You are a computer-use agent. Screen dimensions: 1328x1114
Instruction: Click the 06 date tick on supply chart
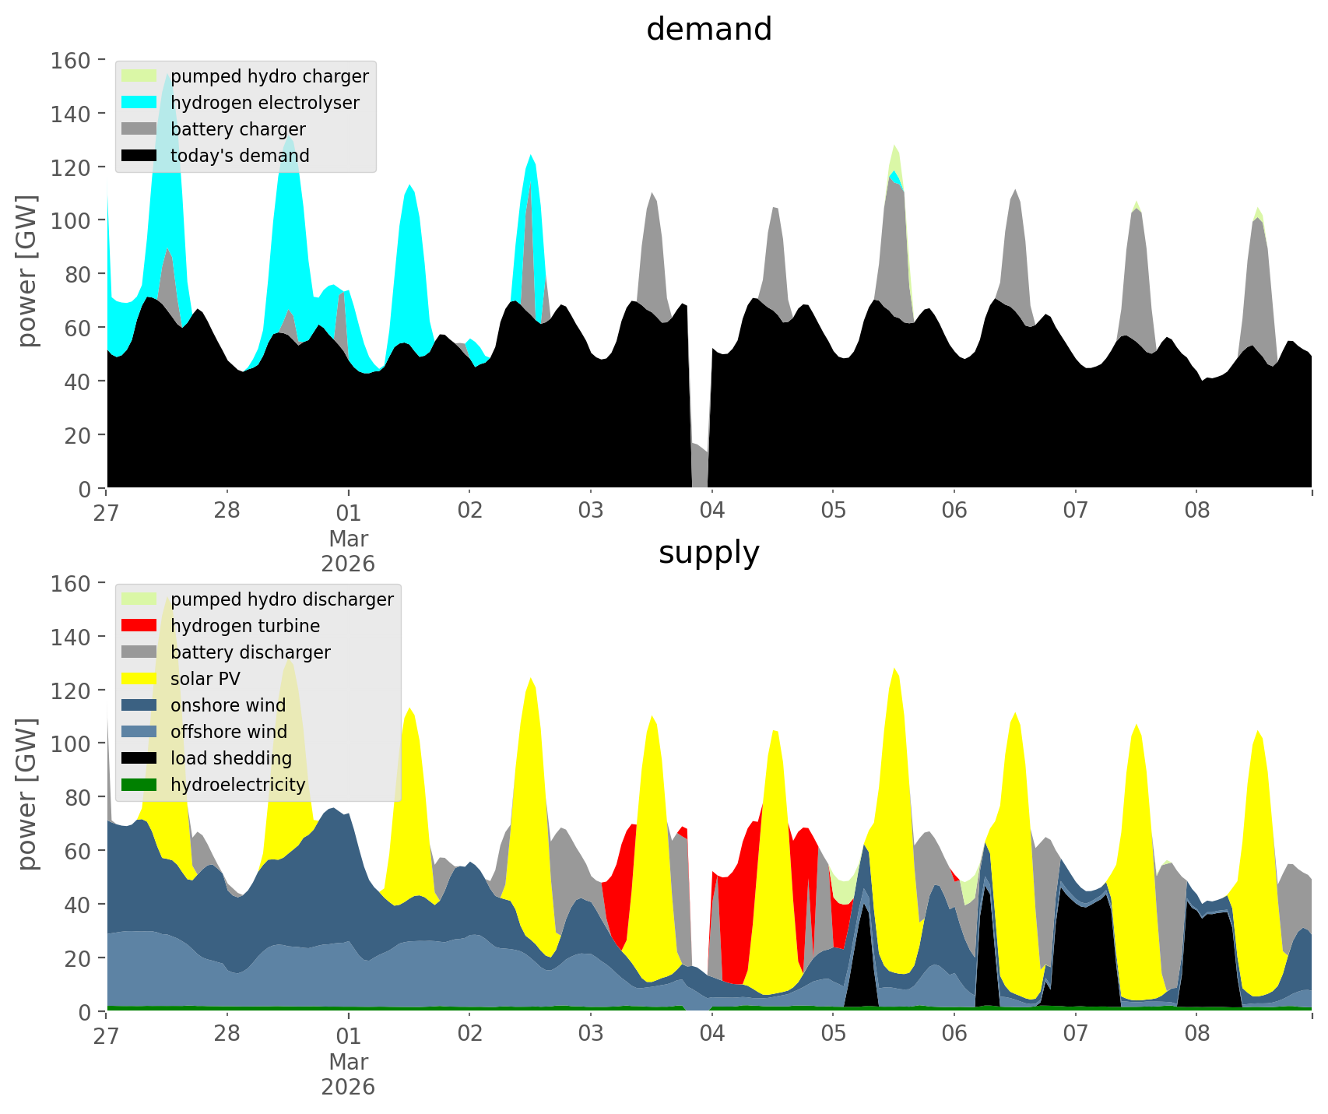pyautogui.click(x=954, y=1035)
